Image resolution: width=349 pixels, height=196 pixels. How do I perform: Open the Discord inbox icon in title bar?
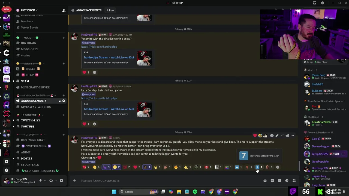click(x=315, y=3)
